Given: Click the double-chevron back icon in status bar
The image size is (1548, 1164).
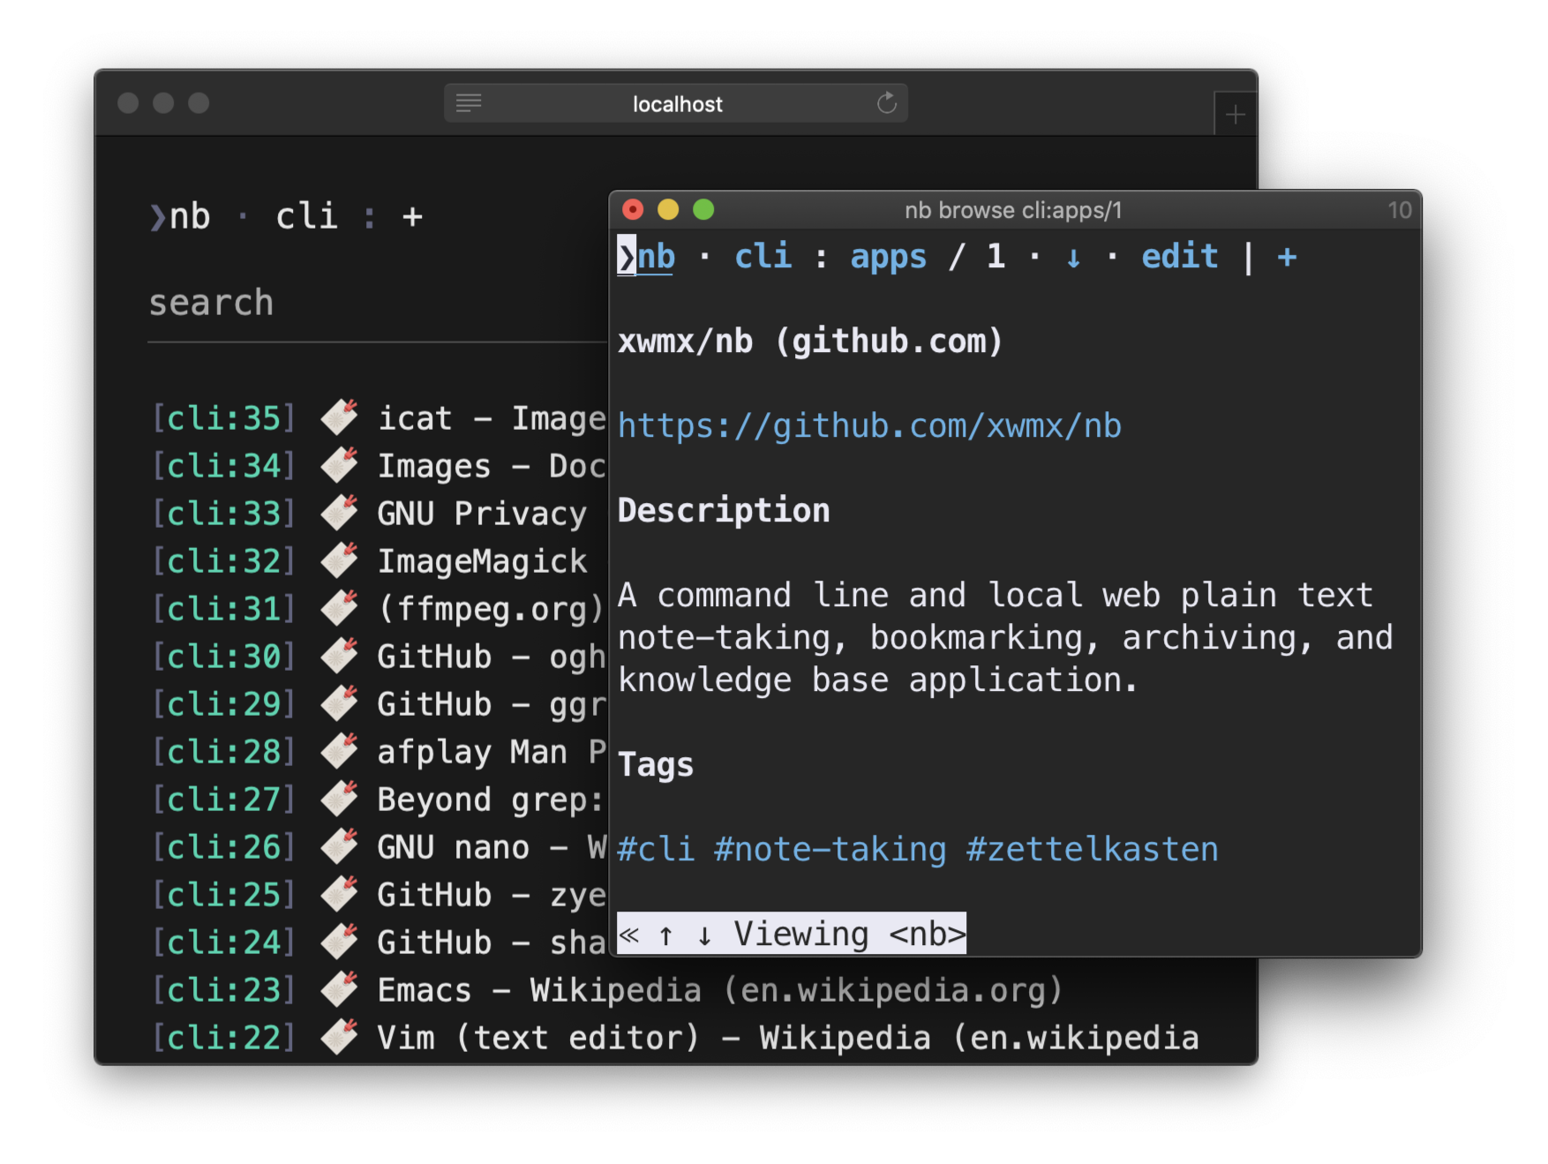Looking at the screenshot, I should point(627,933).
